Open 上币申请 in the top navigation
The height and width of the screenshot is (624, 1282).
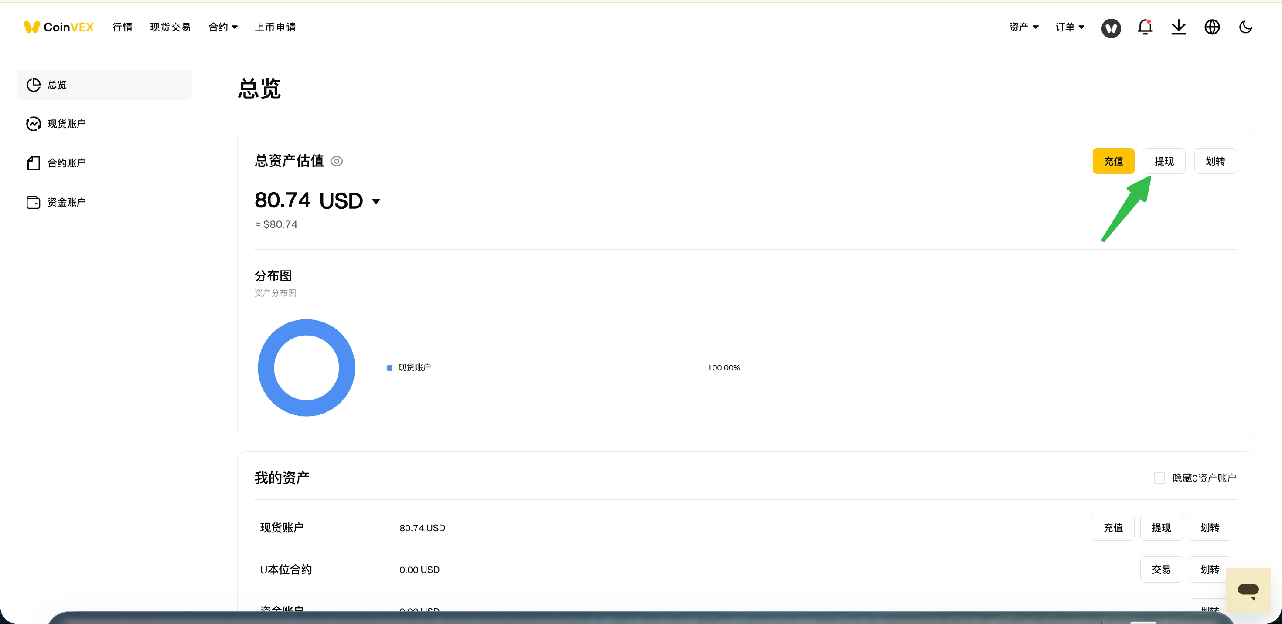click(275, 27)
